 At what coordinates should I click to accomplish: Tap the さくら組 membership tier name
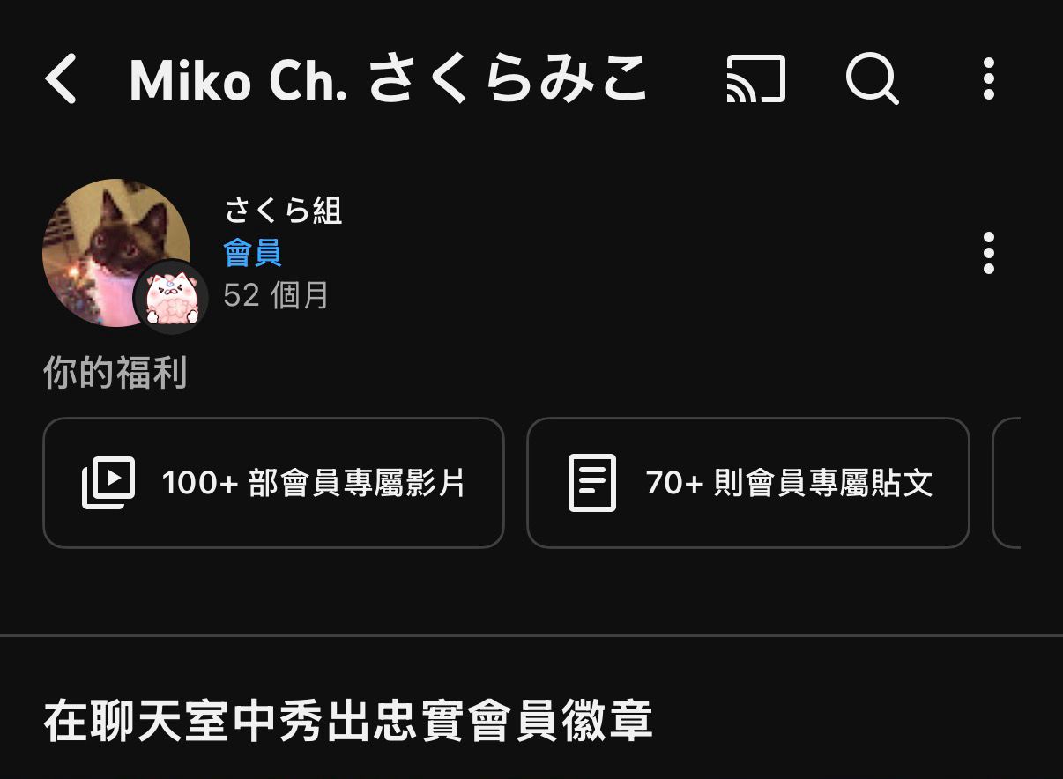click(283, 211)
